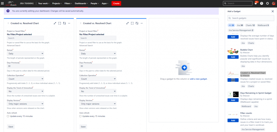This screenshot has width=277, height=132.
Task: Refresh the first Created vs. Resolved gadget
Action: tap(64, 23)
